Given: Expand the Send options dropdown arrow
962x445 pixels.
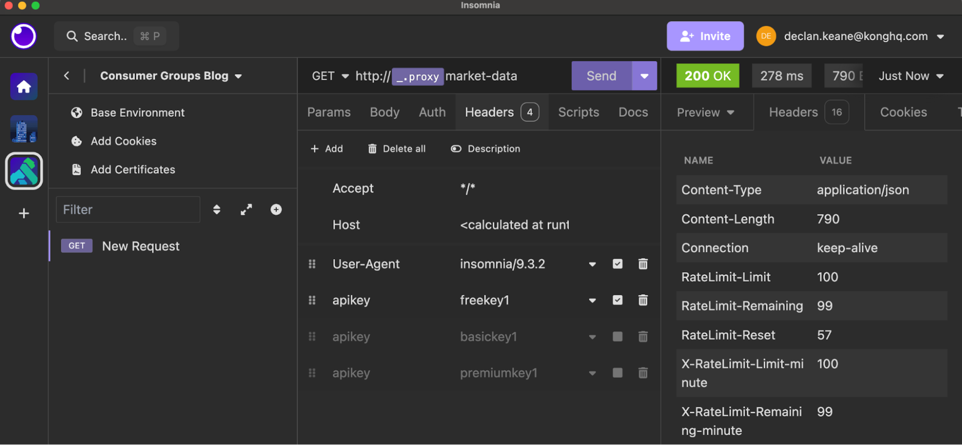Looking at the screenshot, I should 644,76.
